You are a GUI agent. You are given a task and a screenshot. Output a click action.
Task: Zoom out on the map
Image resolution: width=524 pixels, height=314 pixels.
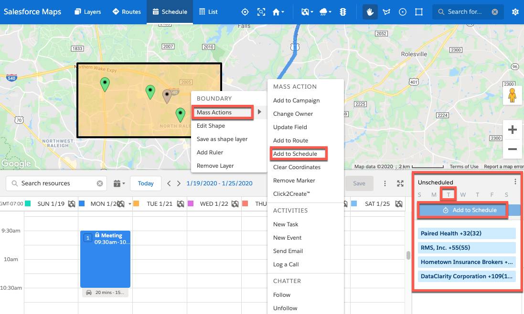(x=513, y=149)
